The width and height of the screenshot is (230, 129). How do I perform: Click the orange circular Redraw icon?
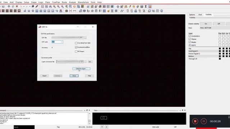[x=74, y=6]
